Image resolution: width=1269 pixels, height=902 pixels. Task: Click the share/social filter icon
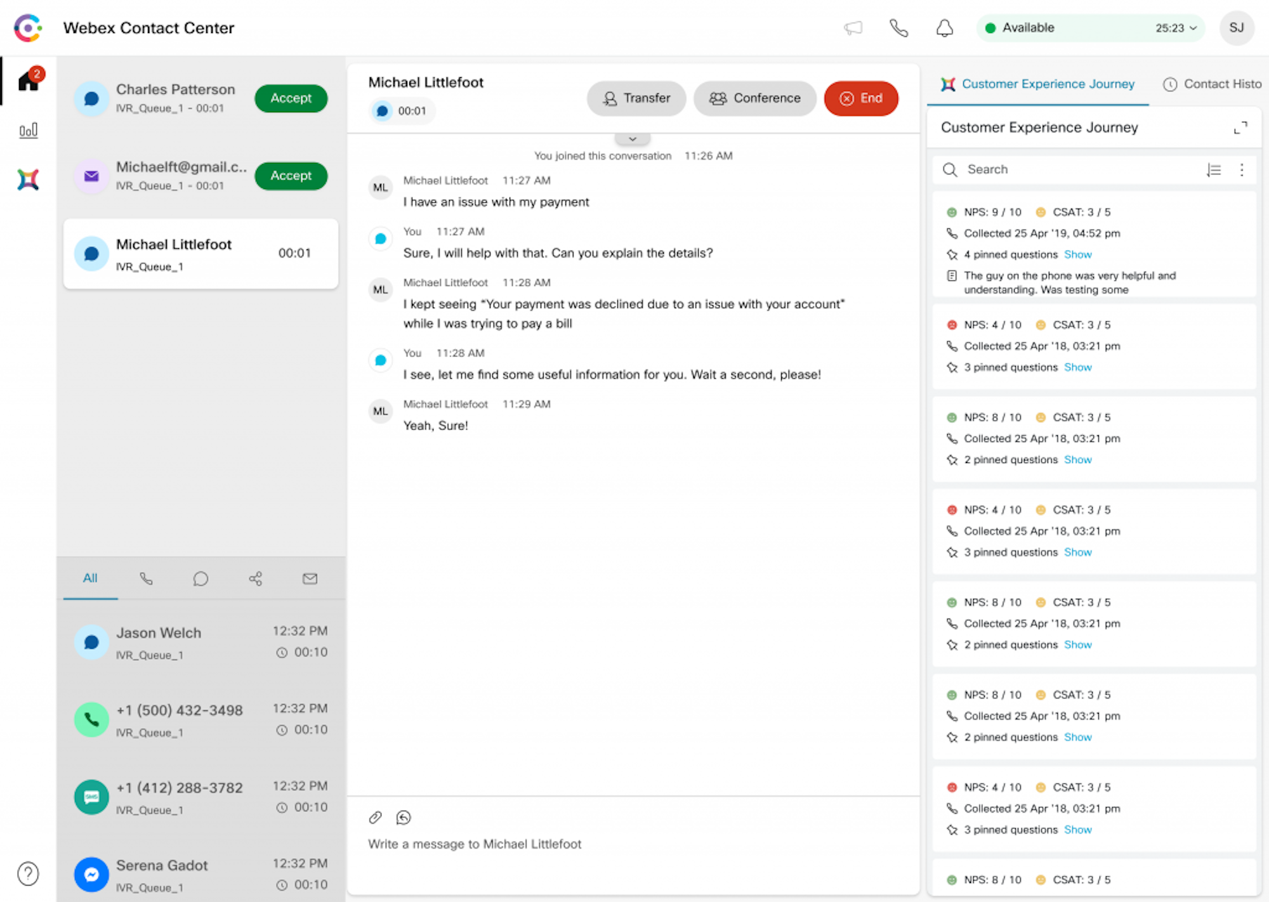coord(256,578)
